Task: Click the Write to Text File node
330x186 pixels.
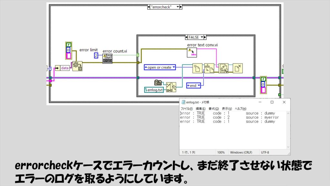Action: point(223,68)
